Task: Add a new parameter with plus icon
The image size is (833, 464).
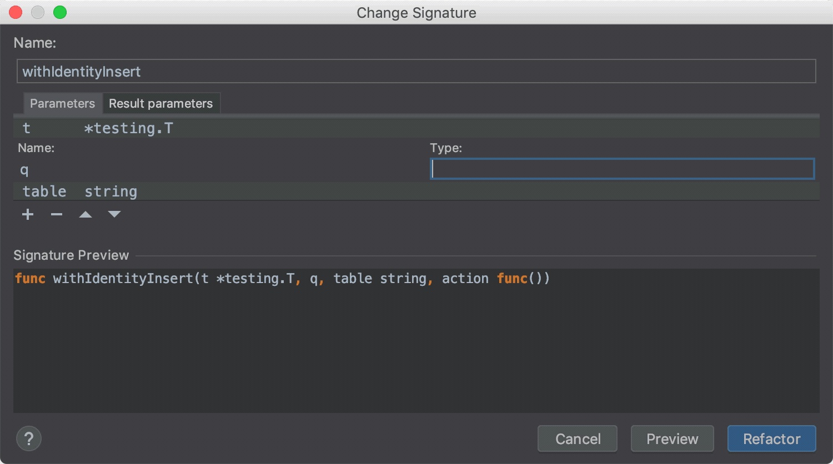Action: (x=28, y=214)
